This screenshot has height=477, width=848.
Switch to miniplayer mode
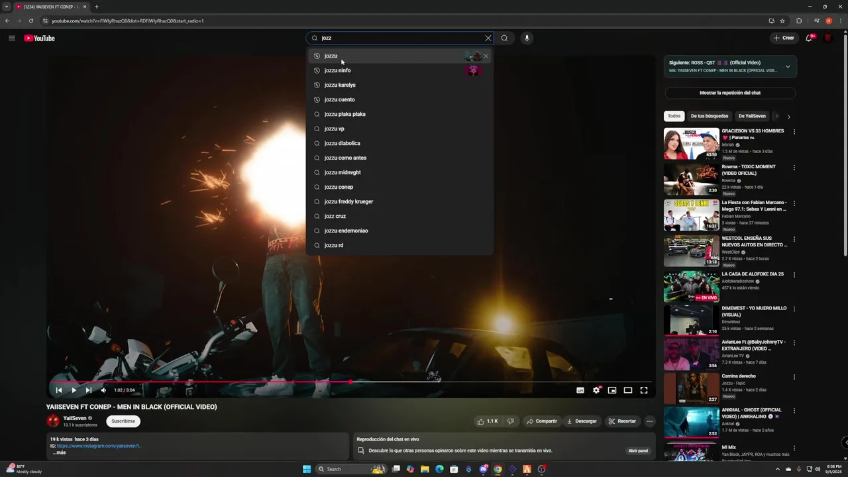point(612,390)
